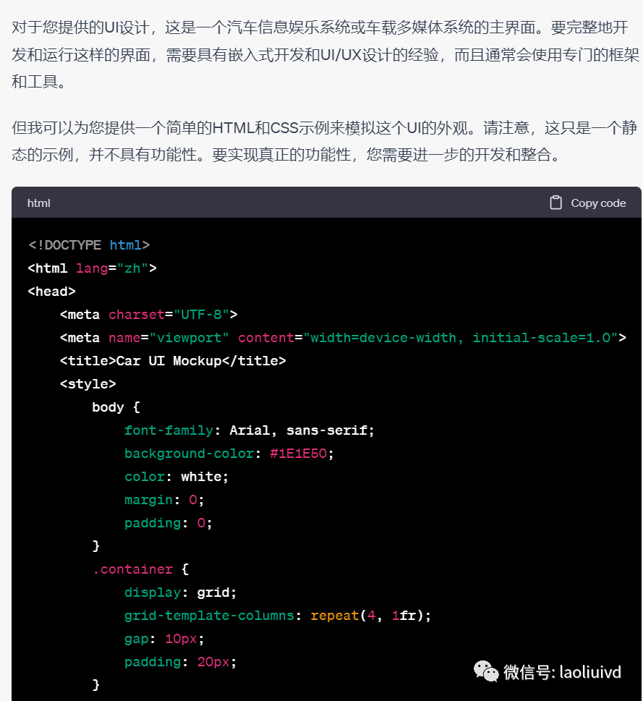Click the clipboard icon in code header

pos(555,203)
